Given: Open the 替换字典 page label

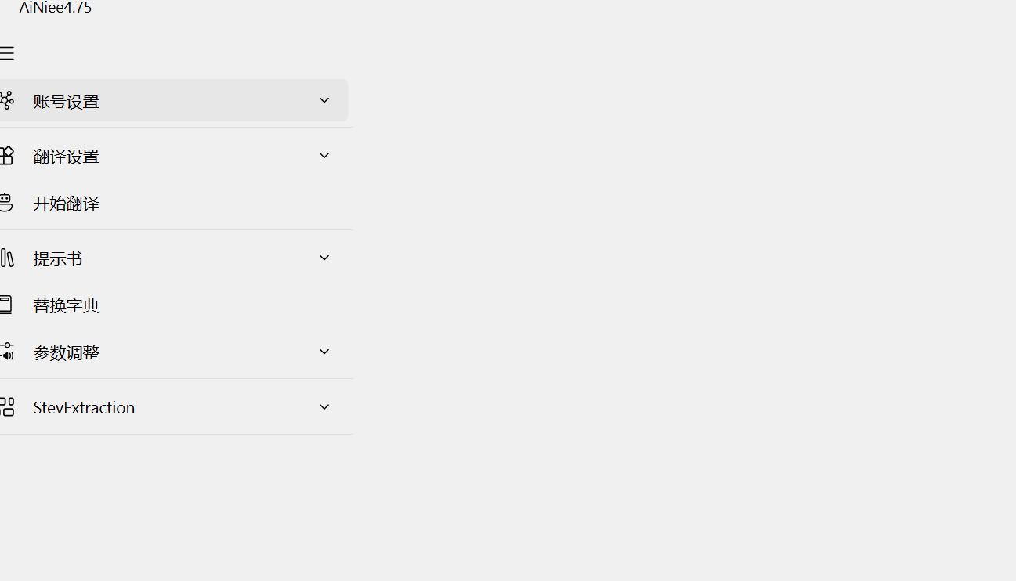Looking at the screenshot, I should 67,305.
